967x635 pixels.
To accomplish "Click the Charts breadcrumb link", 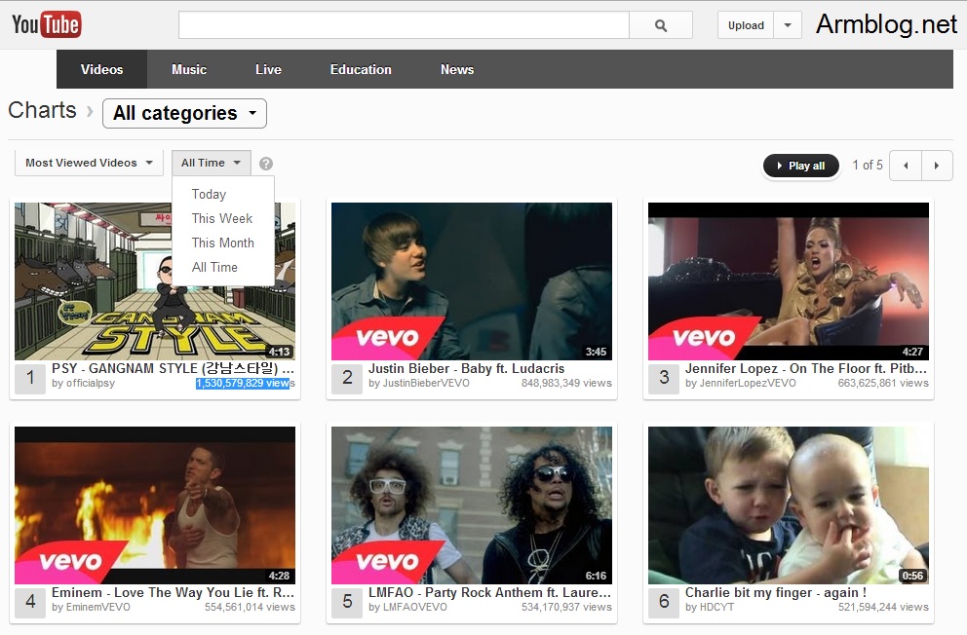I will coord(42,110).
